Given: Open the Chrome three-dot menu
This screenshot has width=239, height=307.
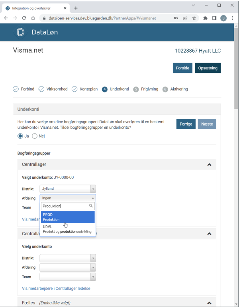Looking at the screenshot, I should click(x=232, y=18).
